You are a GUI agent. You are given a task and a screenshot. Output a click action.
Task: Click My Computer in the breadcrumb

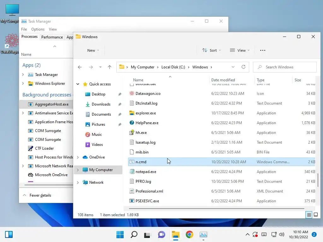point(143,67)
